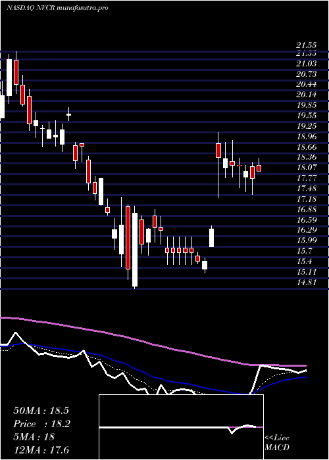Select the 15.99 price label
Image resolution: width=329 pixels, height=460 pixels.
click(307, 241)
